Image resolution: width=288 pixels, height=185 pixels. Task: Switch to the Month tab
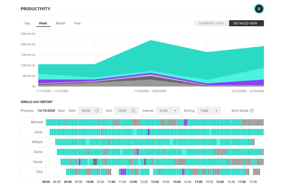(60, 23)
